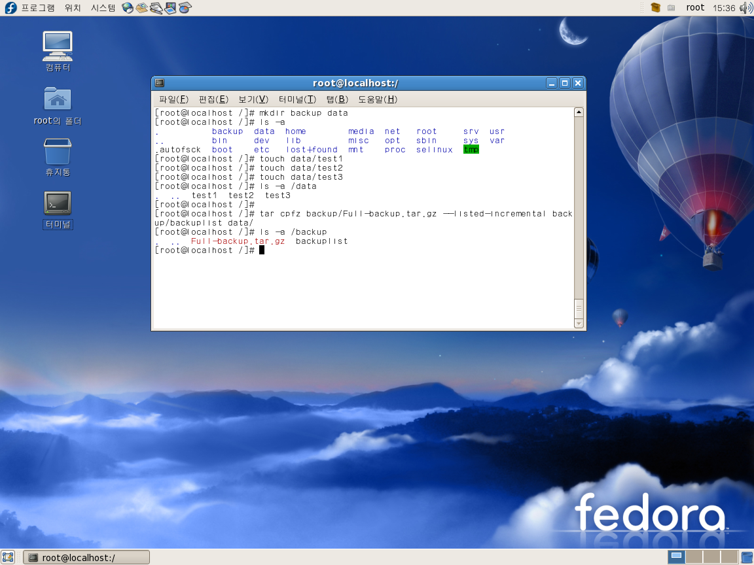Switch to the second workspace
754x565 pixels.
coord(694,557)
